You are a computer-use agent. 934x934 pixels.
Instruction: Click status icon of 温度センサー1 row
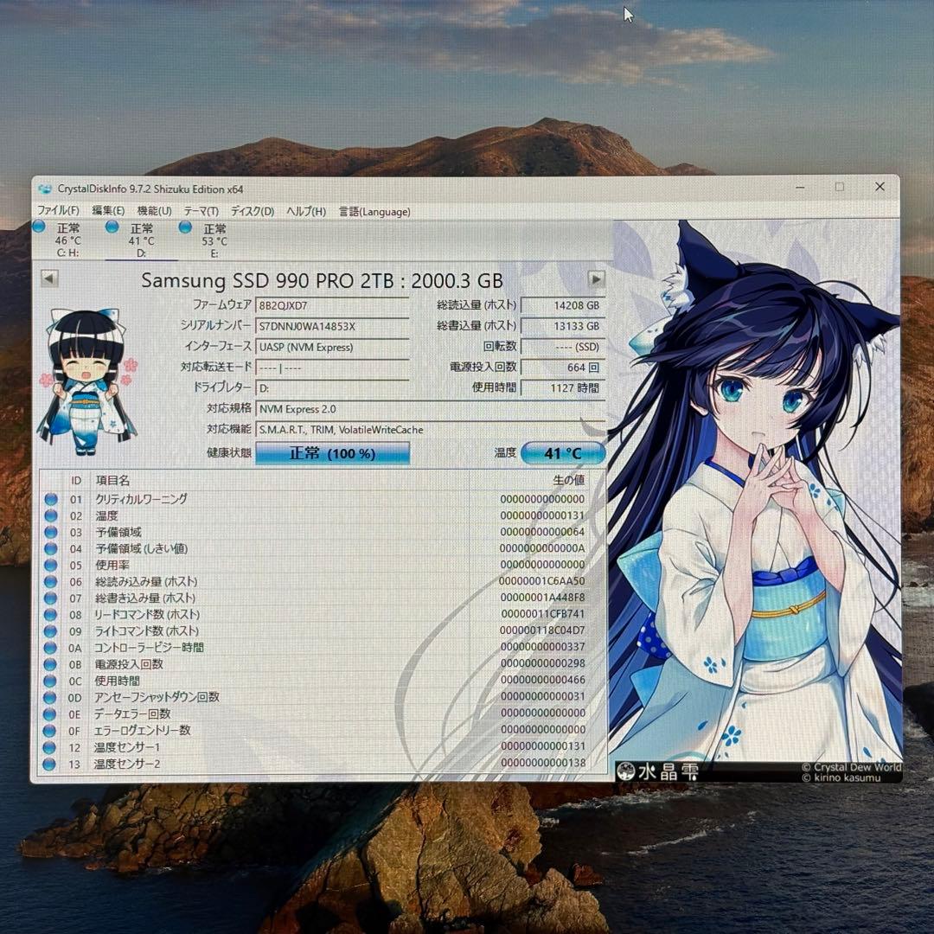click(50, 747)
